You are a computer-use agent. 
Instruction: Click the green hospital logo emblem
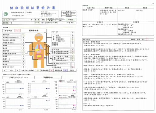coord(6,14)
